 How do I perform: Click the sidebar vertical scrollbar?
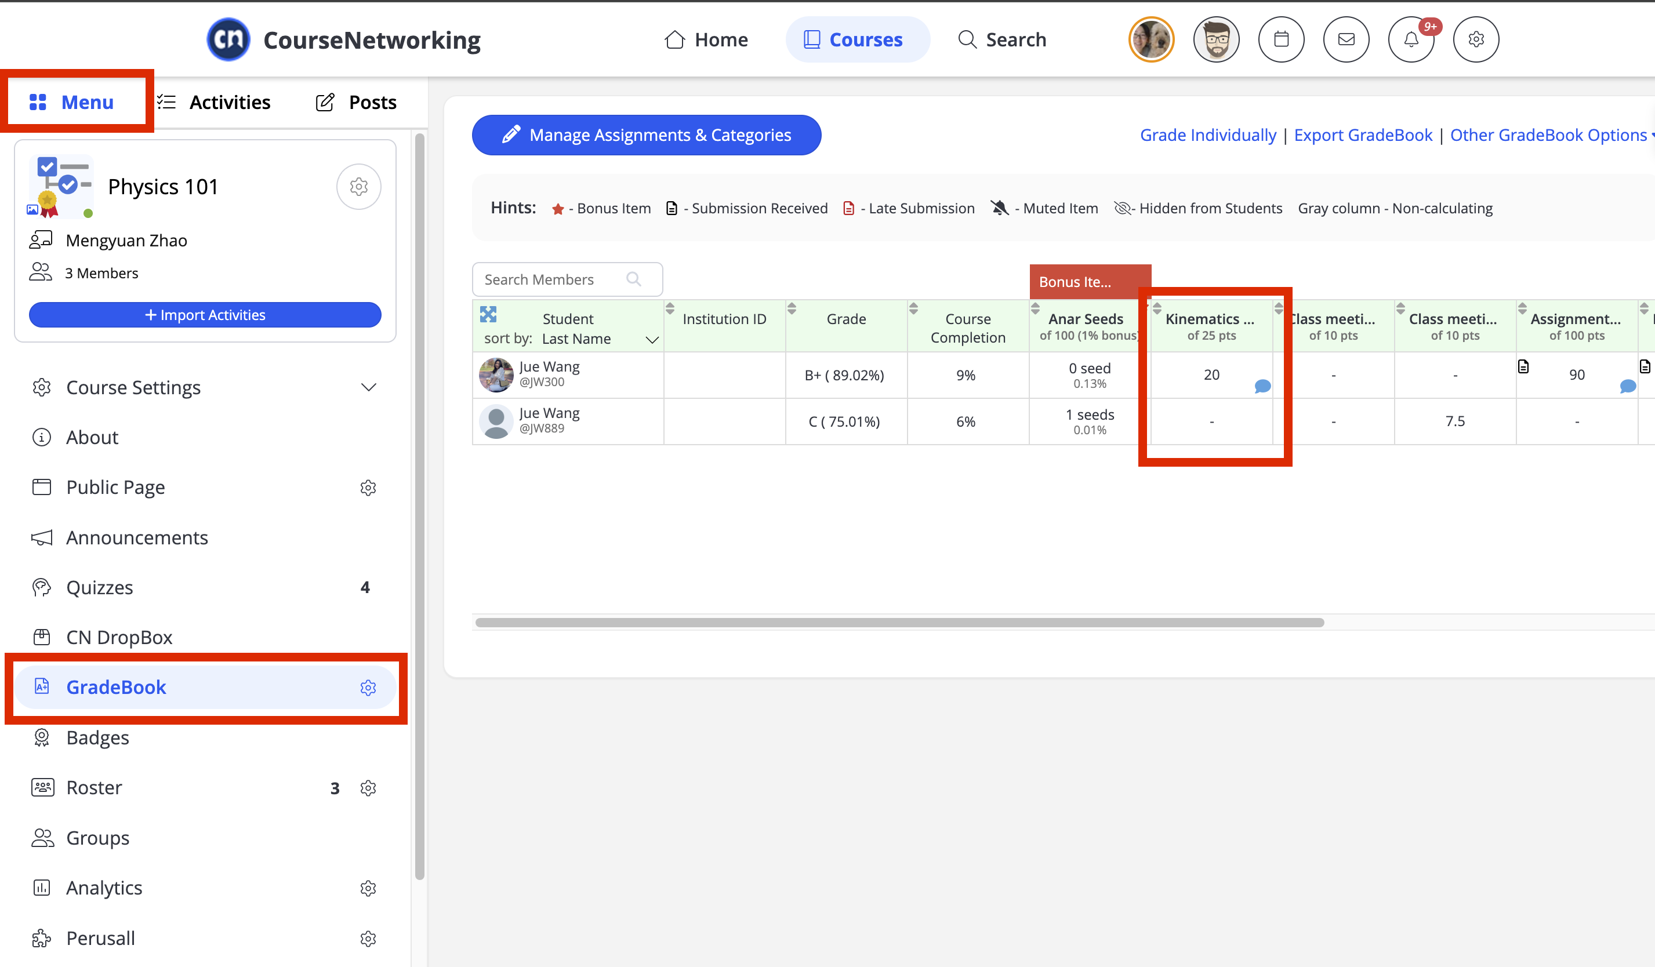point(419,507)
